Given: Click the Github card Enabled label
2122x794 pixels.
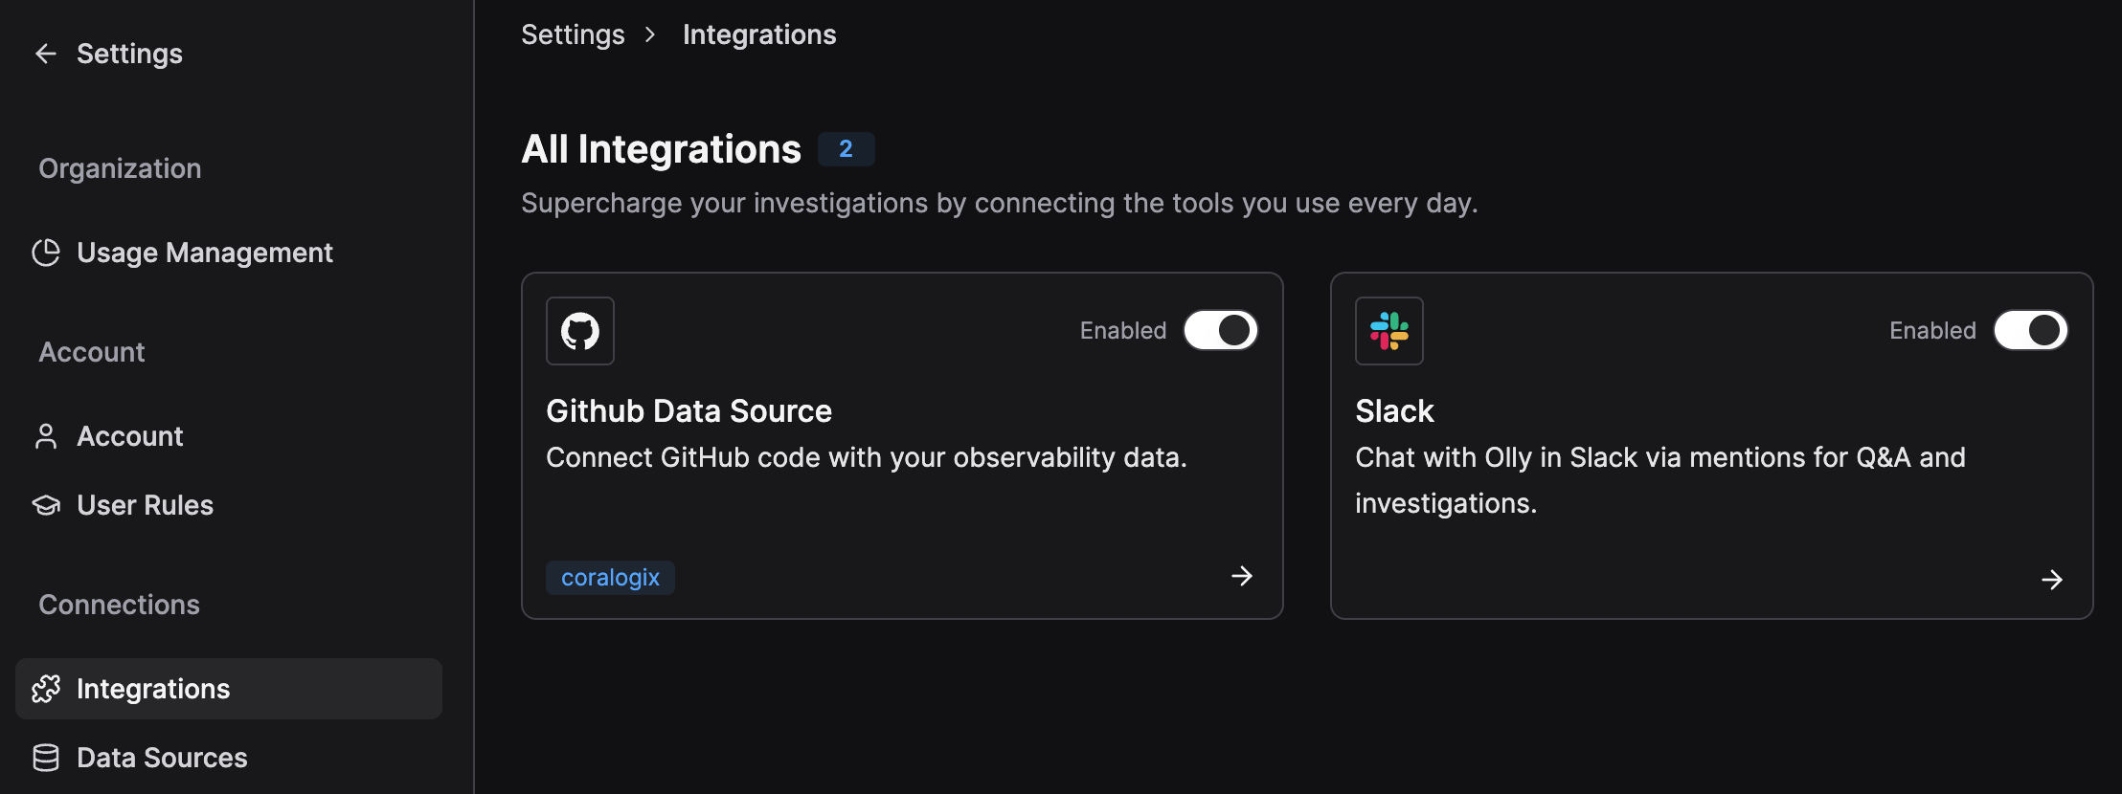Looking at the screenshot, I should 1123,331.
